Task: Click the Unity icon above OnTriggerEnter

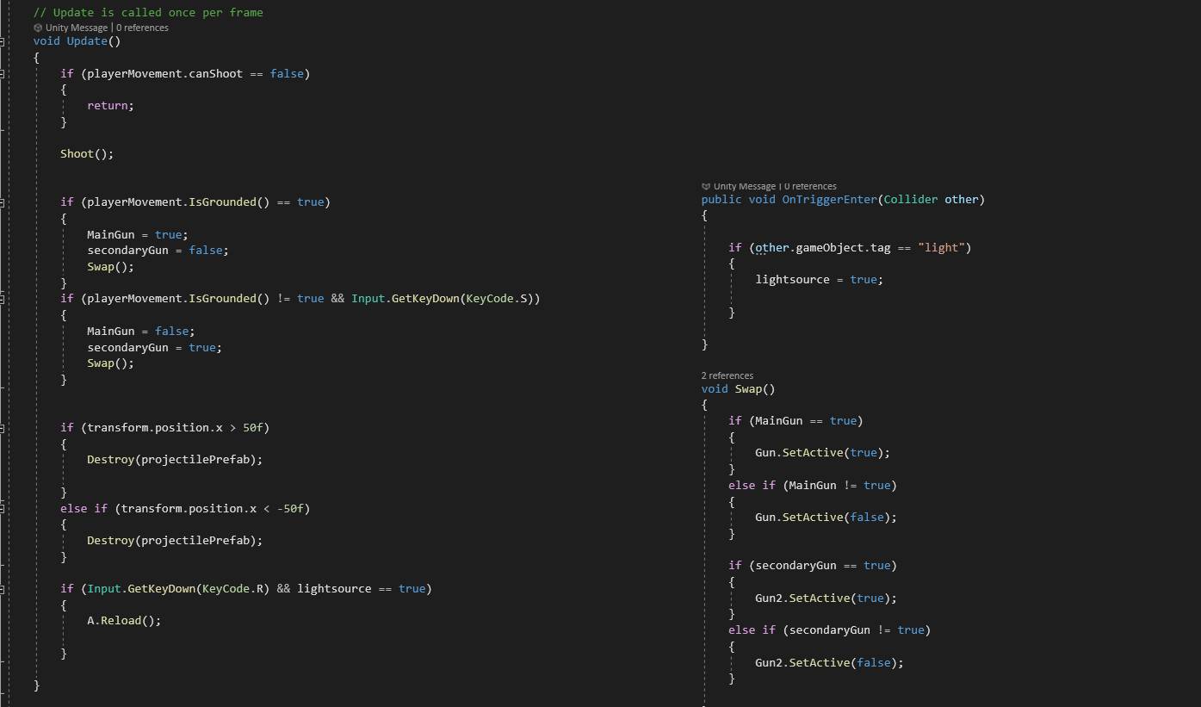Action: (706, 186)
